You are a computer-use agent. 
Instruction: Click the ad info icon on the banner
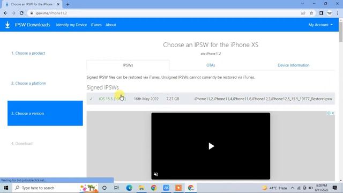pos(329,113)
